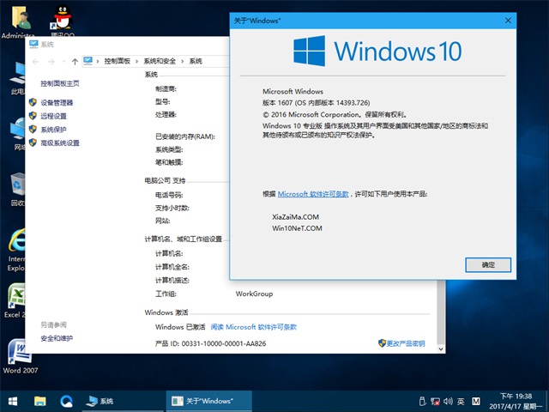Switch to 系统 window in taskbar
549x412 pixels.
[x=101, y=401]
